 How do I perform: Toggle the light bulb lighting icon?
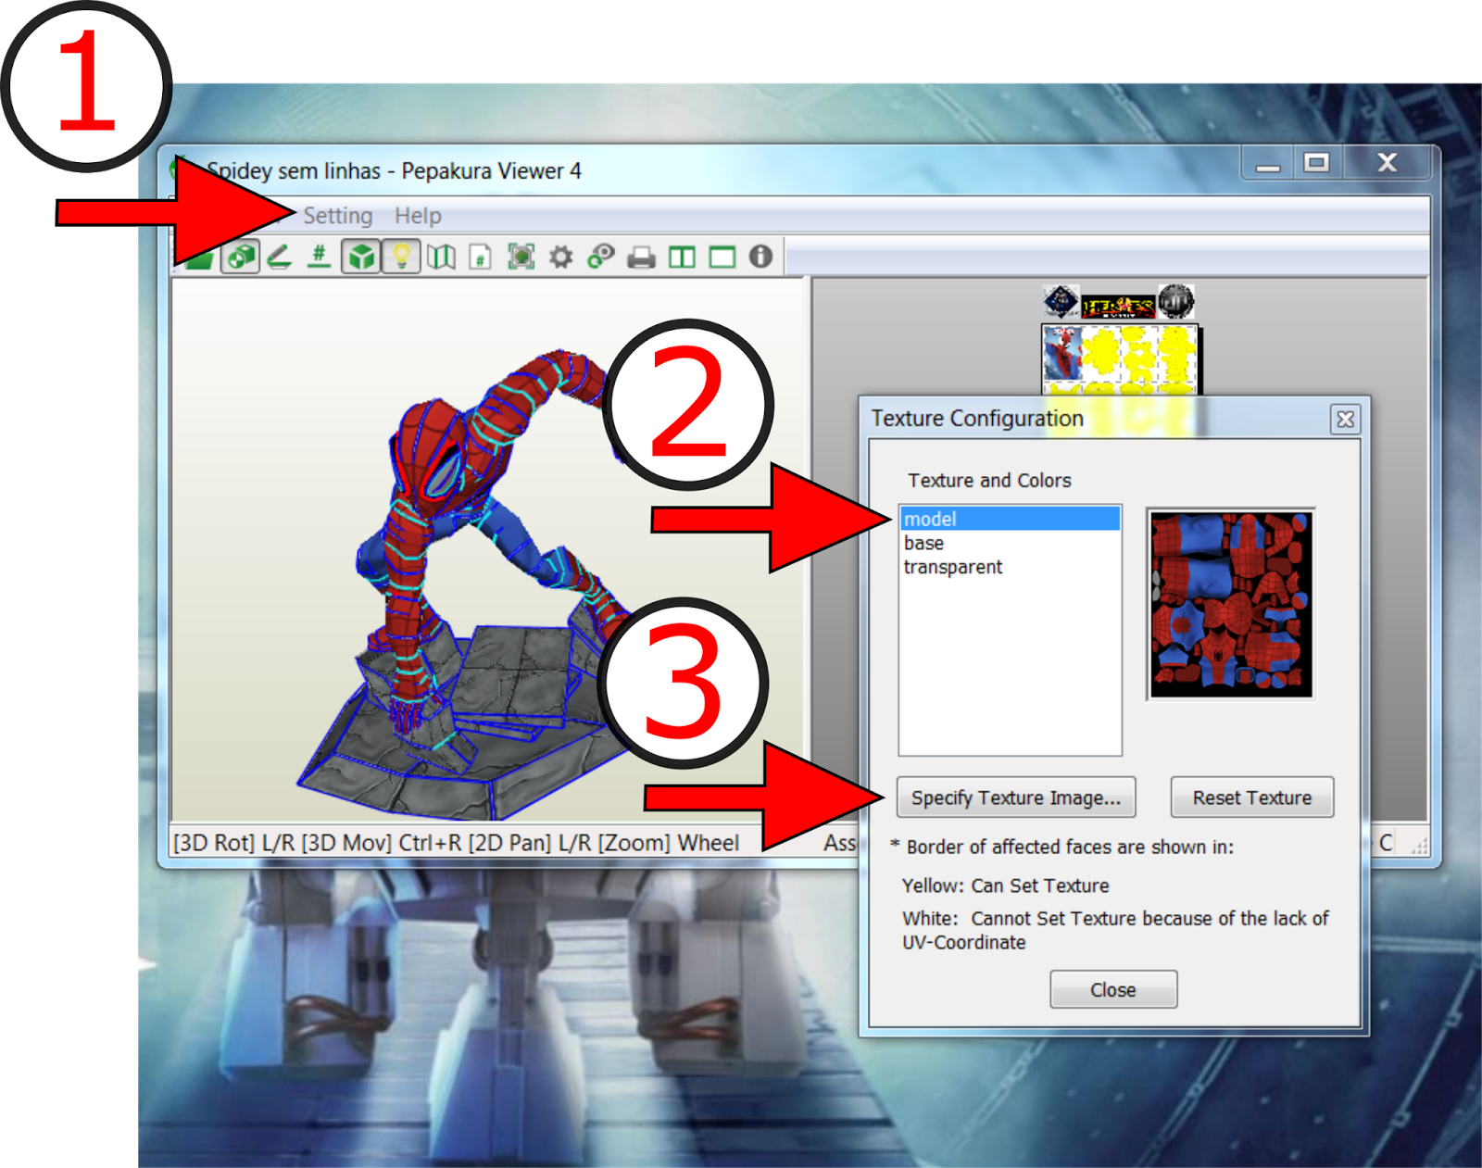coord(401,257)
